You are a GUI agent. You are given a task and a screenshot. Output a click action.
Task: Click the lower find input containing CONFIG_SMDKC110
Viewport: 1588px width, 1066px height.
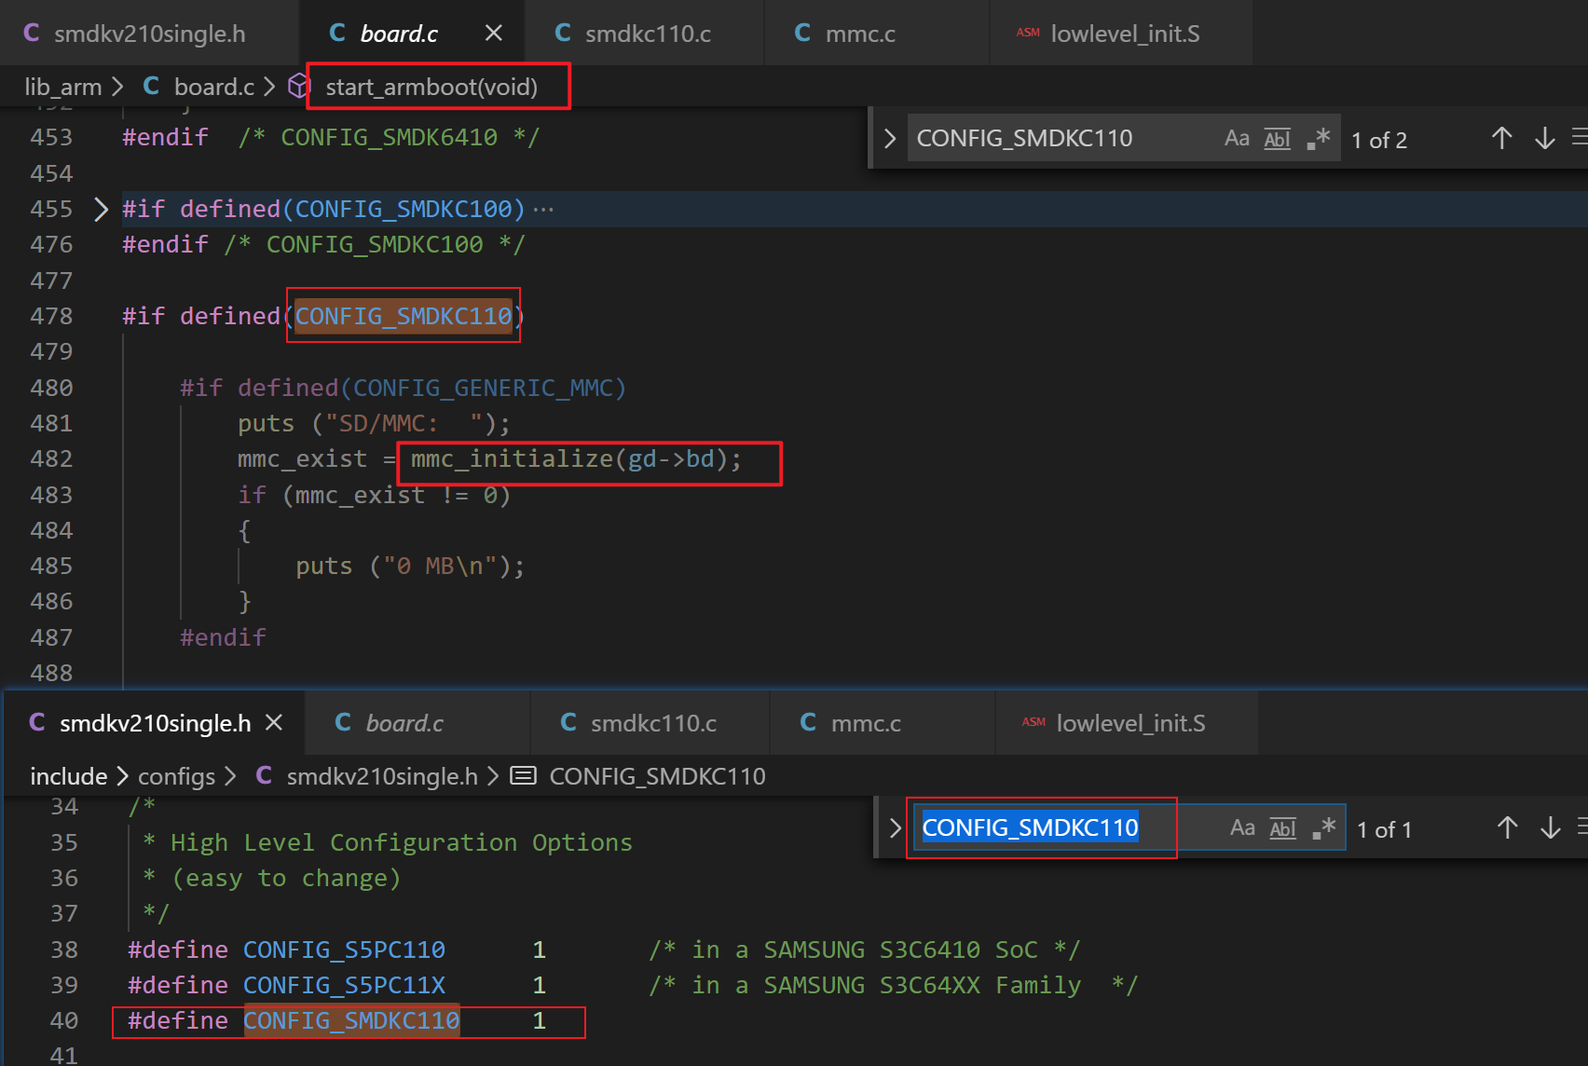(1044, 828)
